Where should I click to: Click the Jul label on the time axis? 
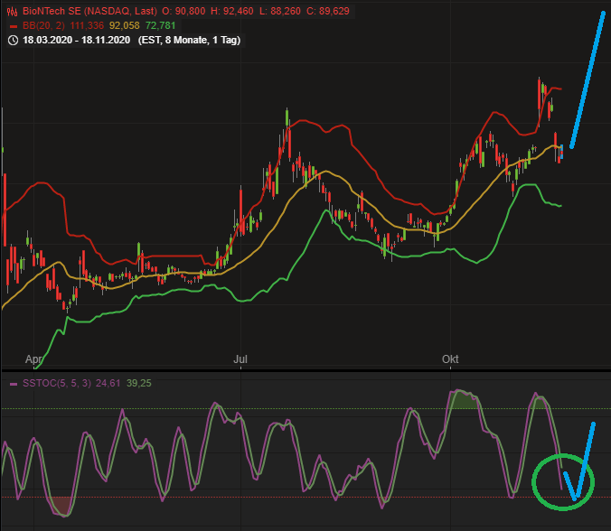[x=240, y=359]
